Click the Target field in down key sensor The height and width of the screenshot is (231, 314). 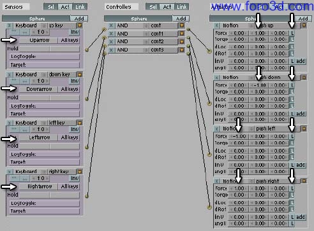(45, 114)
